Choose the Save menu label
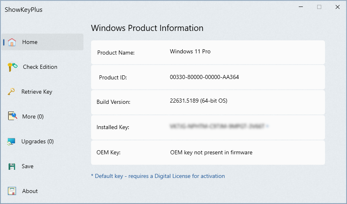This screenshot has height=204, width=347. coord(27,166)
